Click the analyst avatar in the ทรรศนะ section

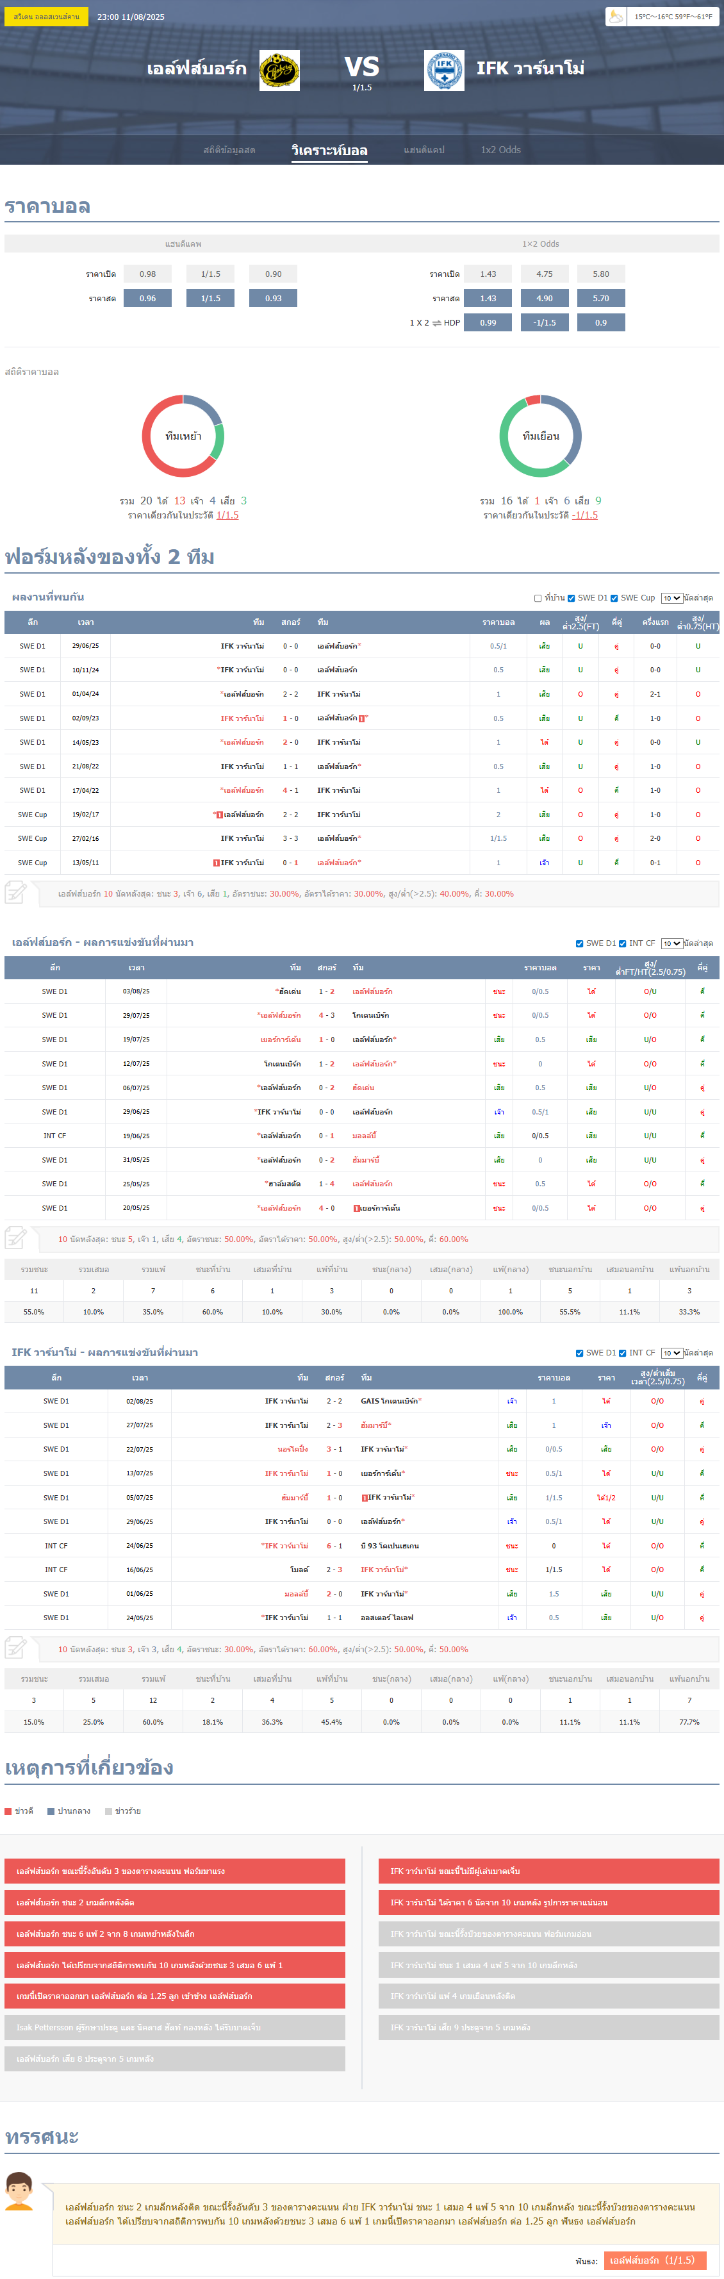pyautogui.click(x=19, y=2192)
